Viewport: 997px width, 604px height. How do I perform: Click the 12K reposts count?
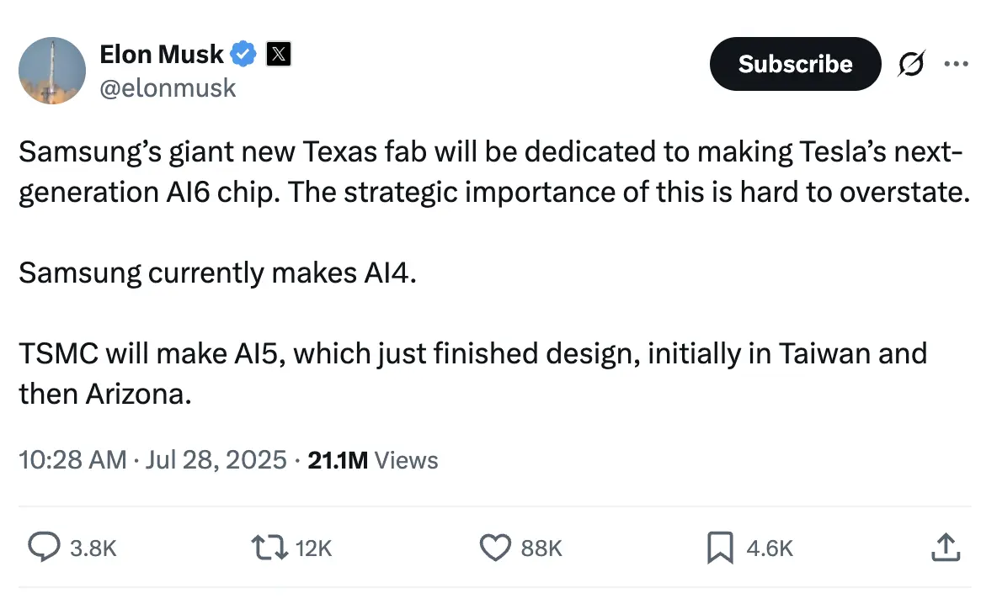[x=315, y=548]
